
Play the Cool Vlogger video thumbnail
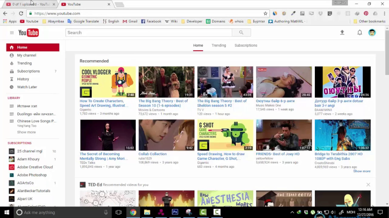click(108, 82)
